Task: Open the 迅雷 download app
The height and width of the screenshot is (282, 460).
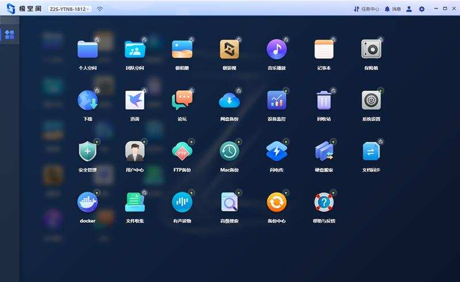Action: (135, 101)
